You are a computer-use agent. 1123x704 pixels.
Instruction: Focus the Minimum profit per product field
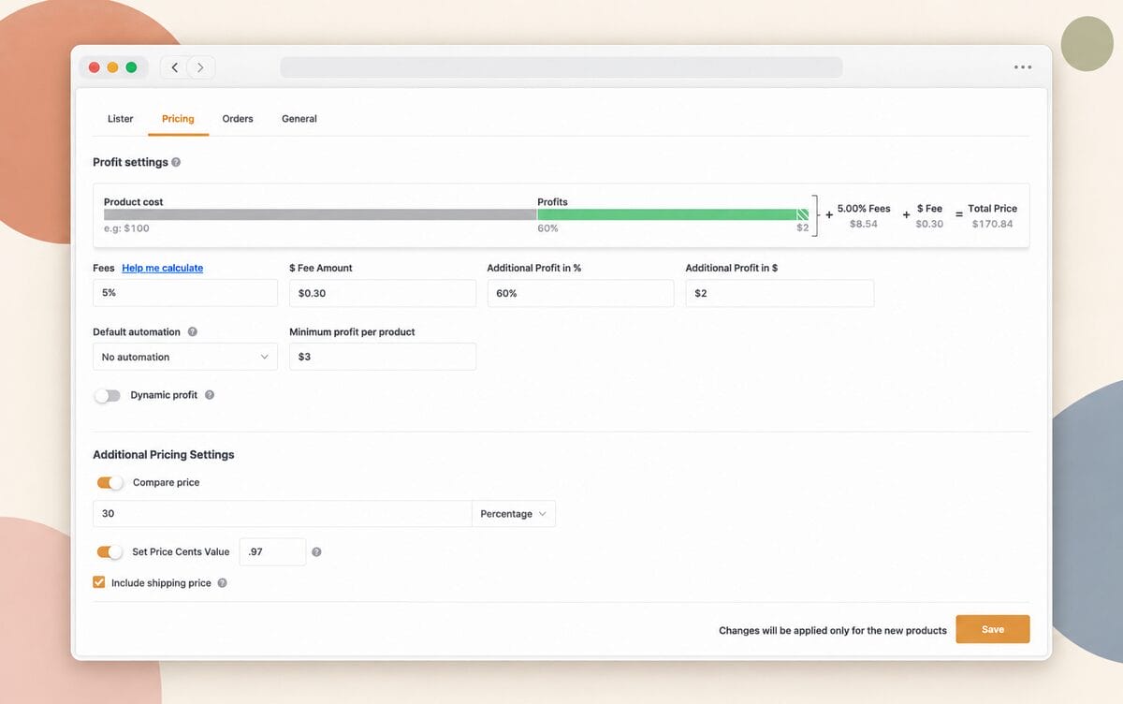click(383, 357)
